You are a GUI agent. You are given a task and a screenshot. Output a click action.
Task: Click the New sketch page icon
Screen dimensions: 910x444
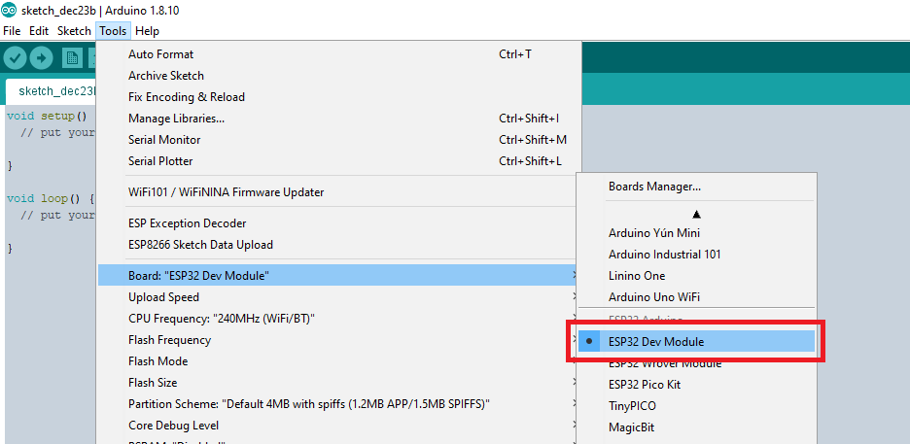point(72,58)
